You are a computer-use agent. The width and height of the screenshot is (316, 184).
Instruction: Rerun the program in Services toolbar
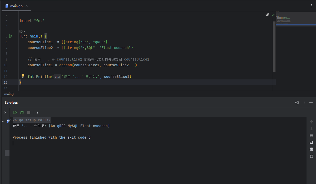15,112
